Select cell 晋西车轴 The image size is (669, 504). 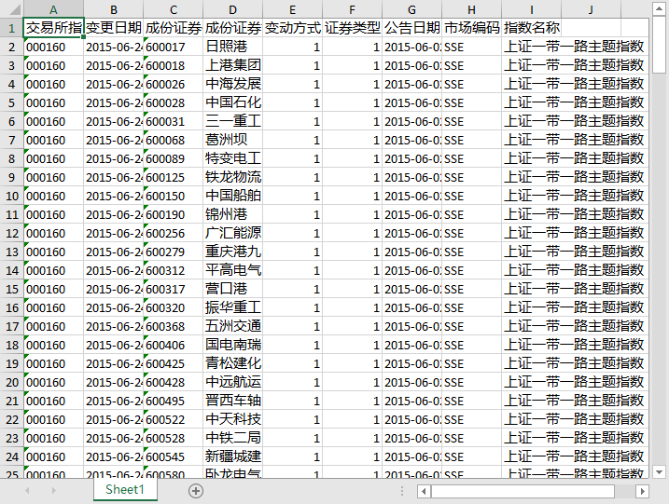click(233, 401)
